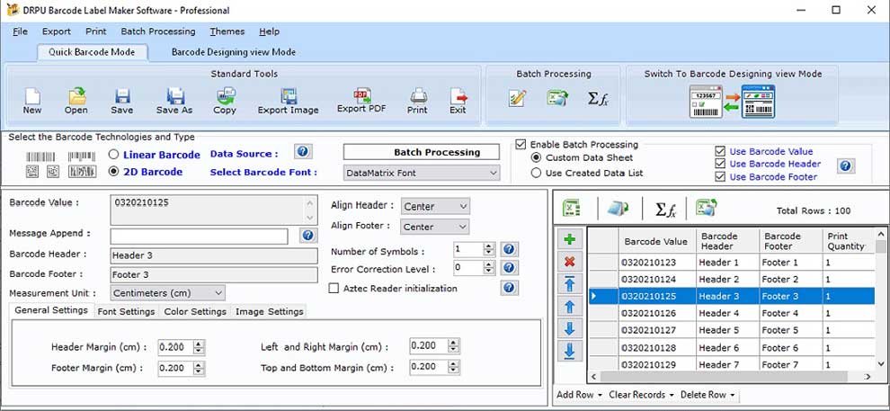Increase the Header Margin spinner value
Viewport: 890px width, 411px height.
point(198,343)
